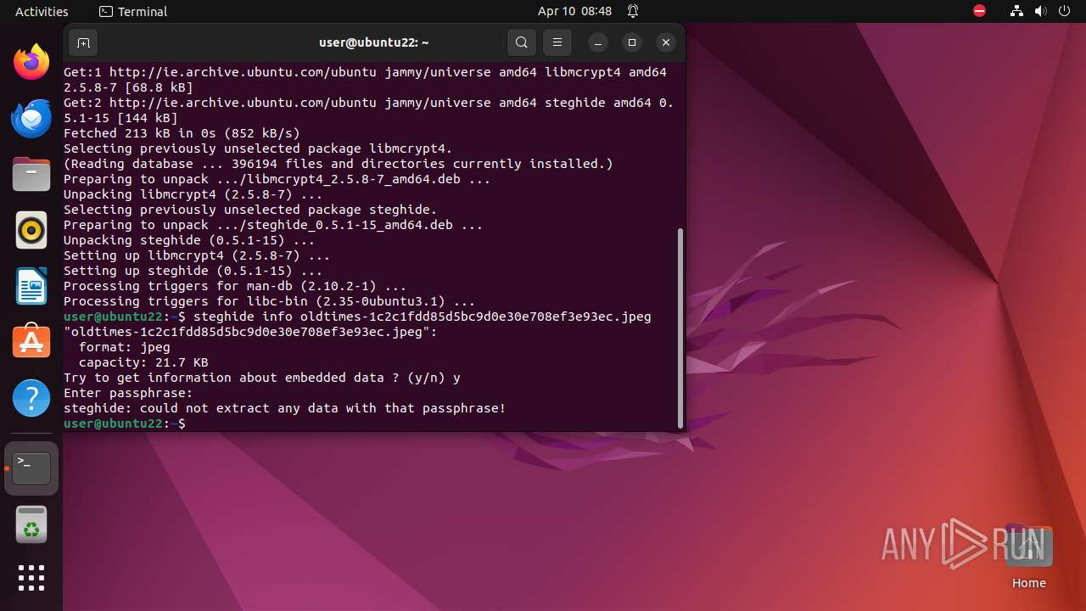
Task: Open terminal search with magnifier icon
Action: pos(522,42)
